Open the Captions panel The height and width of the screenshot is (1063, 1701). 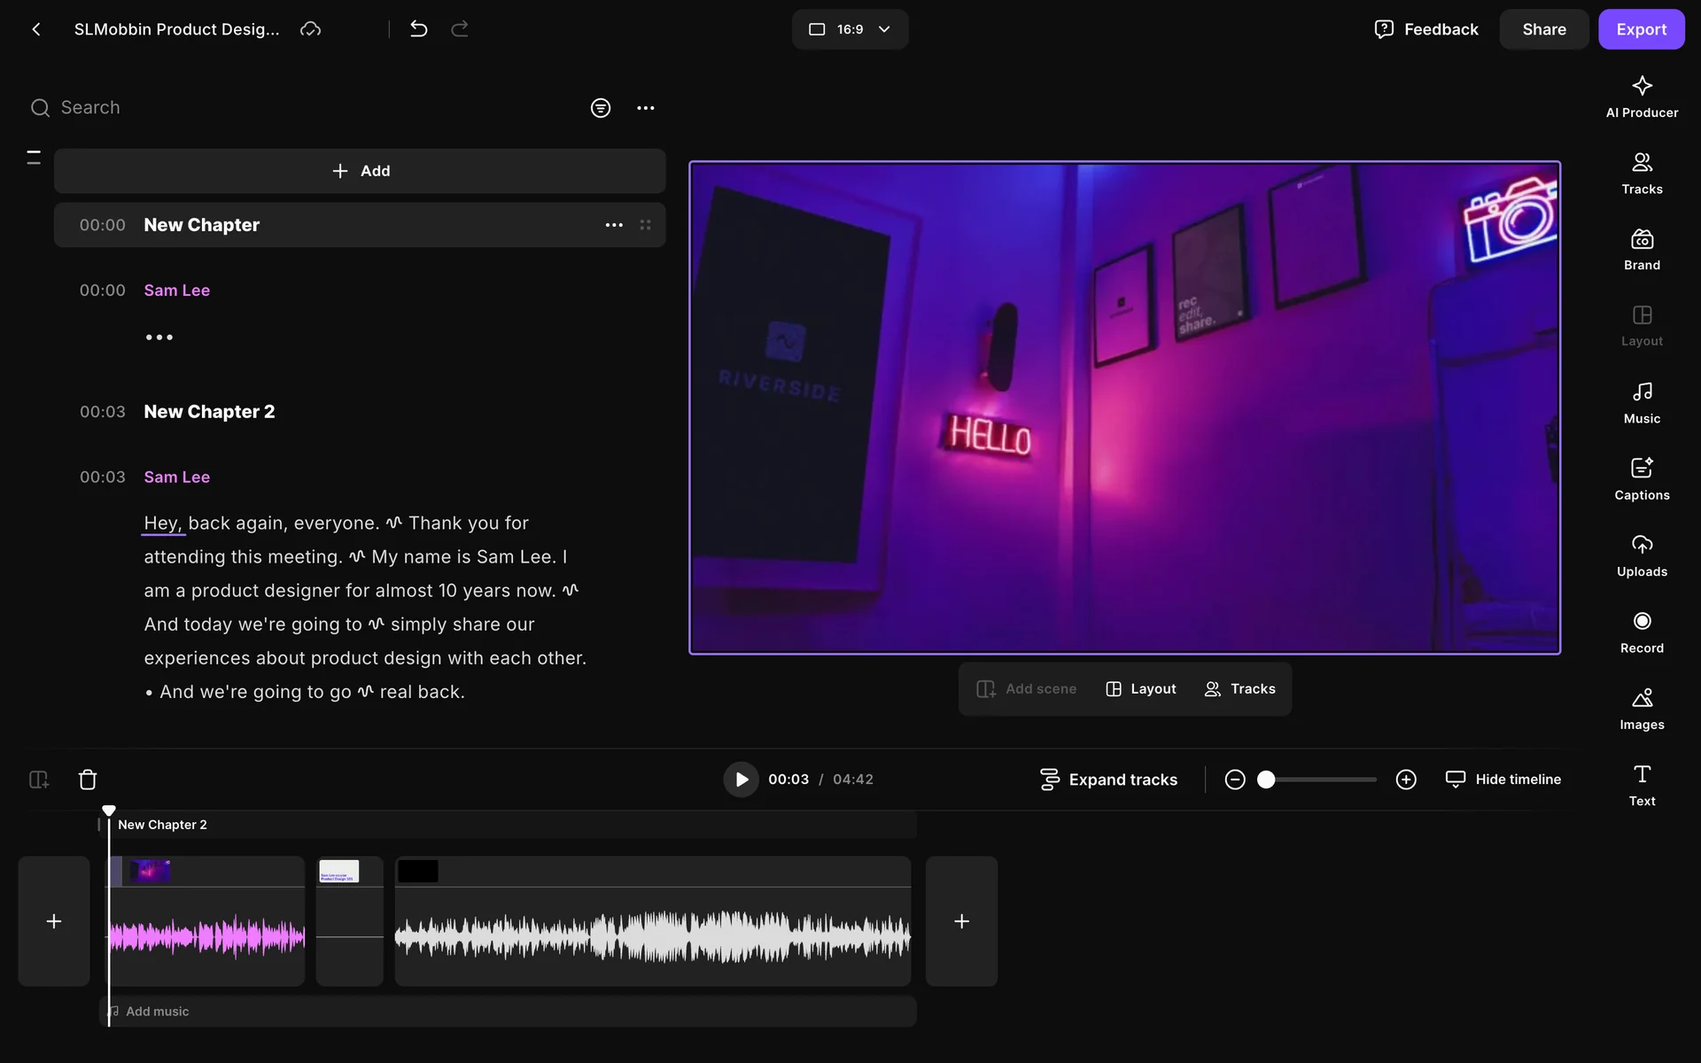pyautogui.click(x=1641, y=479)
